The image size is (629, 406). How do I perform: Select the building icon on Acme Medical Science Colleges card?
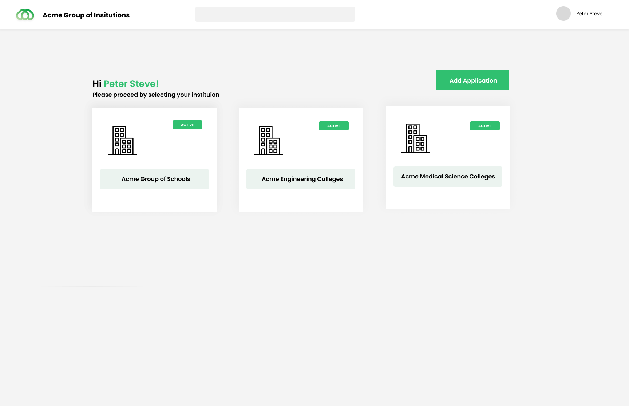[x=416, y=139]
